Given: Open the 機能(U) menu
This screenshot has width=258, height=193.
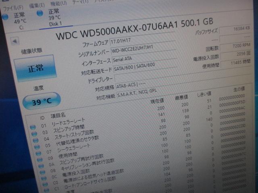Looking at the screenshot, I should (x=58, y=4).
